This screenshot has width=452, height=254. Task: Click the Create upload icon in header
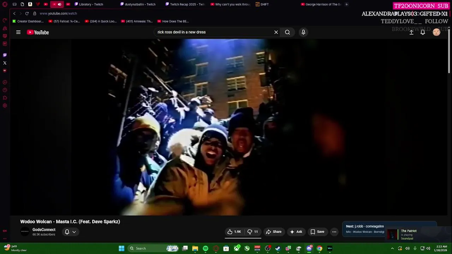[411, 32]
